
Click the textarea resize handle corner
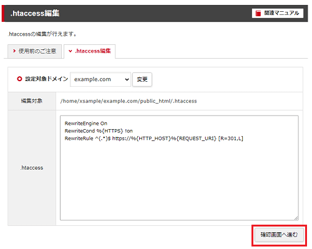296,218
